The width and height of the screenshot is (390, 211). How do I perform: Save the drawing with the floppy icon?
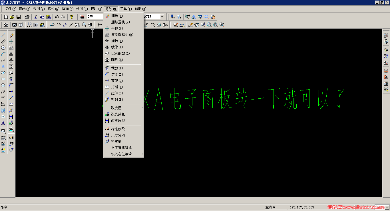tap(18, 17)
